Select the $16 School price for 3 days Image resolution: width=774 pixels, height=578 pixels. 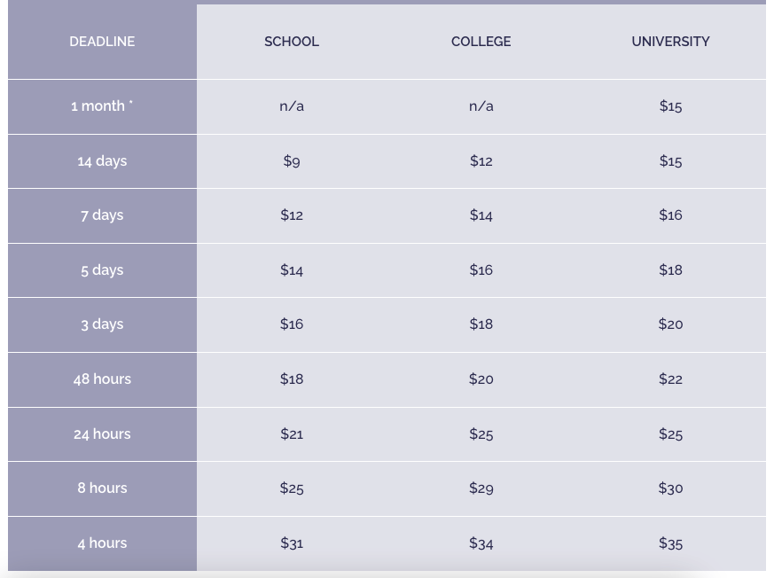pos(291,324)
